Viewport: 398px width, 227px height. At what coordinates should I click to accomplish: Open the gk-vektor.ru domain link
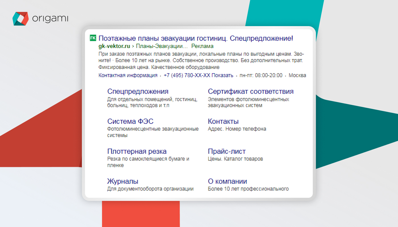pyautogui.click(x=114, y=46)
